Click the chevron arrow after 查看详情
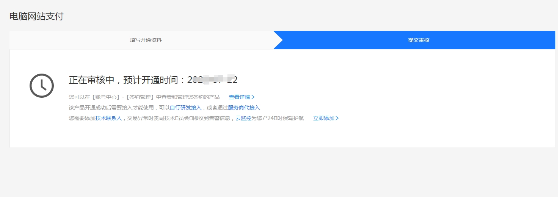This screenshot has width=558, height=197. coord(253,97)
